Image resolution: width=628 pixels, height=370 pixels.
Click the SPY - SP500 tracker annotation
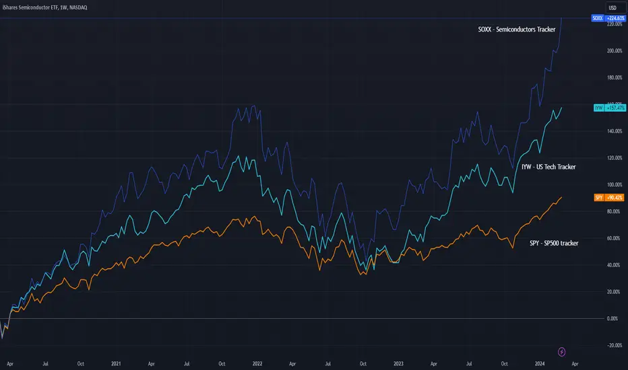pyautogui.click(x=554, y=244)
